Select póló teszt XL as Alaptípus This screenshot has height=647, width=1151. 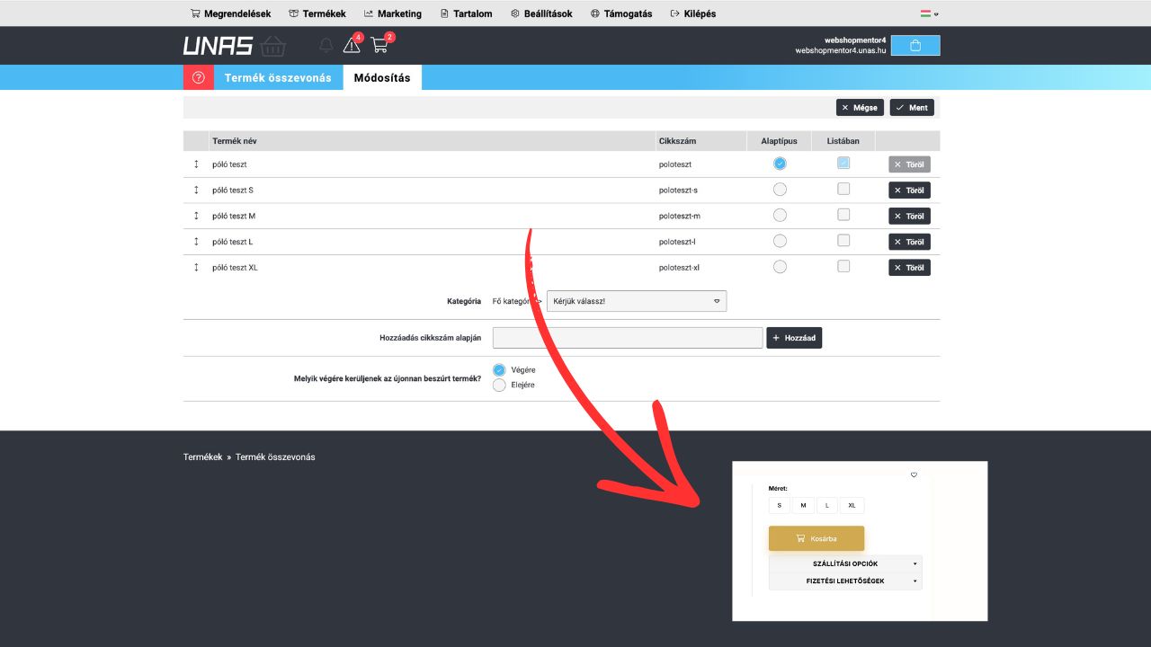[780, 267]
